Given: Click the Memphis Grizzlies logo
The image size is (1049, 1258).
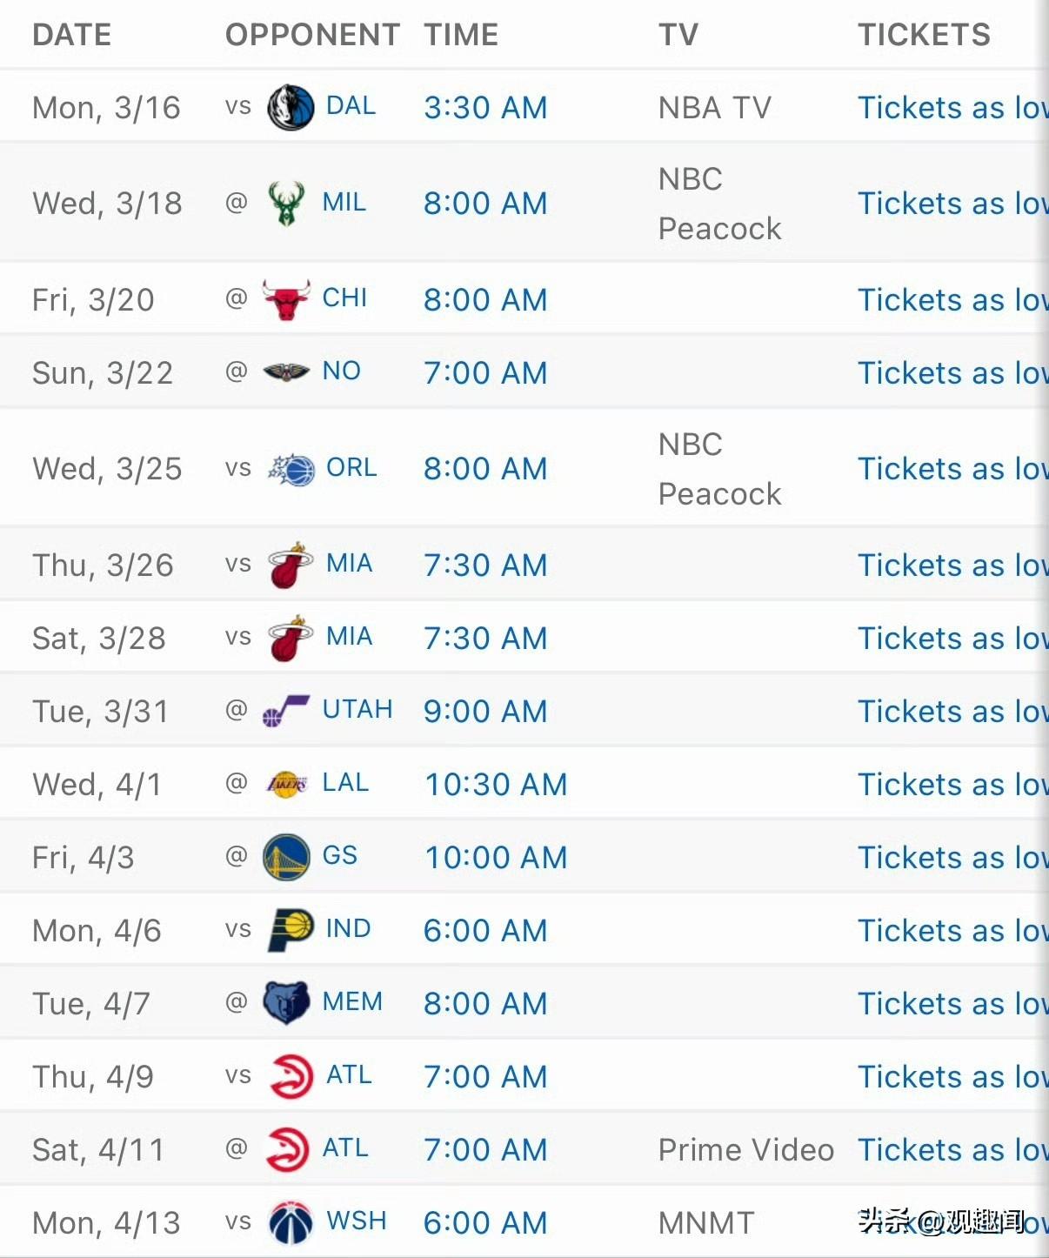Looking at the screenshot, I should coord(286,1004).
